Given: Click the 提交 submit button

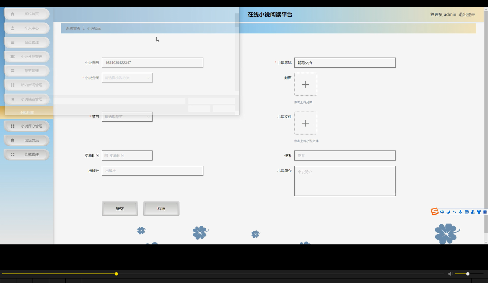Looking at the screenshot, I should (120, 208).
